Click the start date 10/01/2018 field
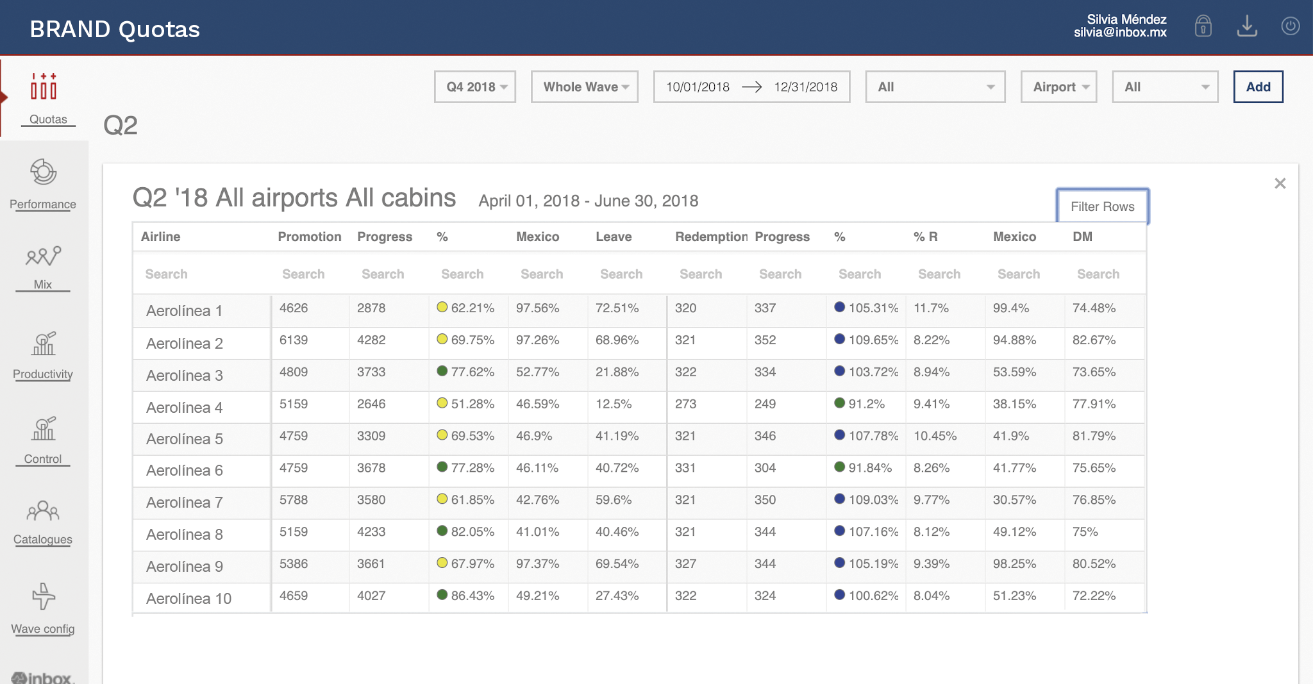 698,87
